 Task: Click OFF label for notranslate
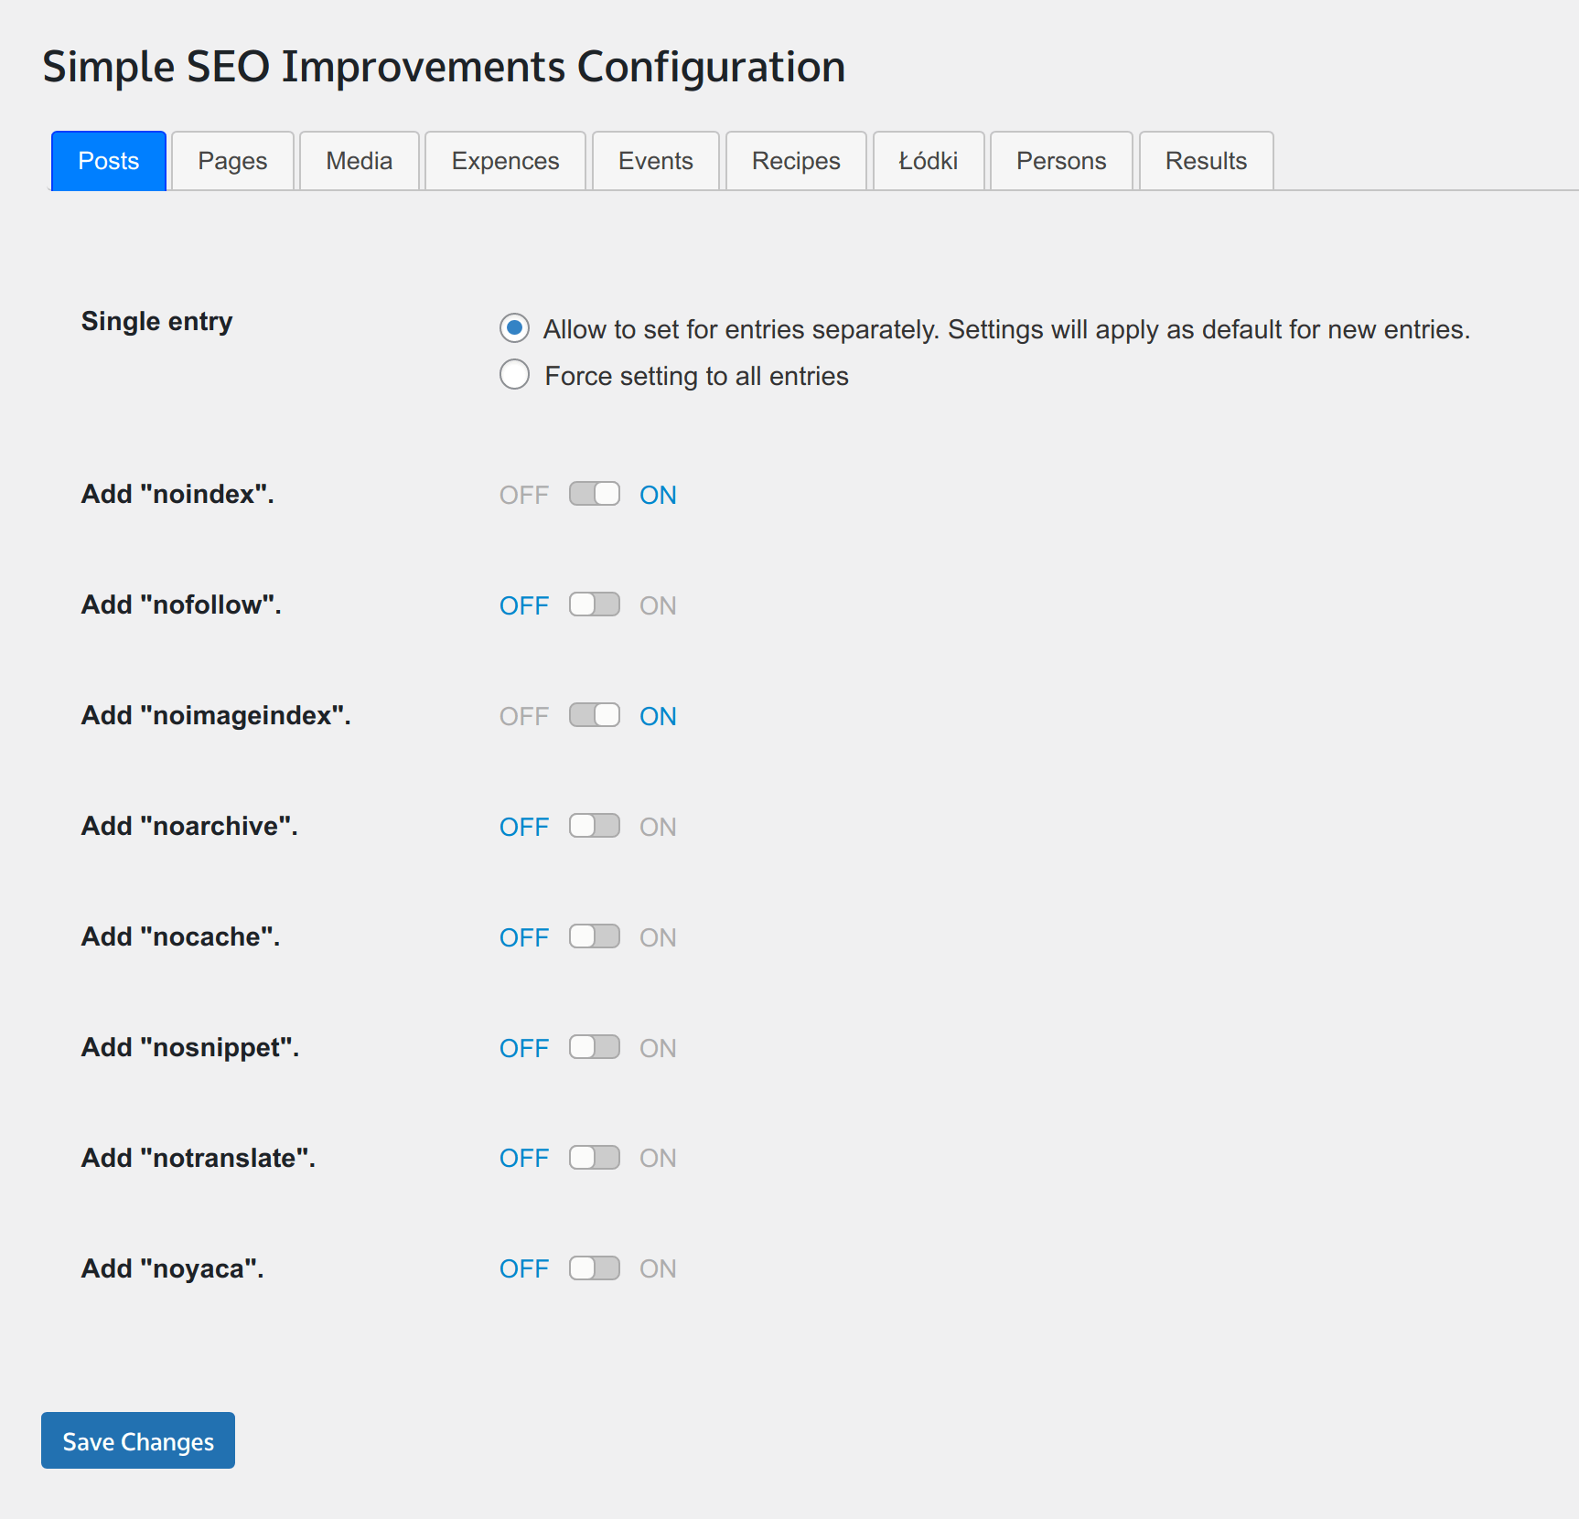pos(524,1158)
